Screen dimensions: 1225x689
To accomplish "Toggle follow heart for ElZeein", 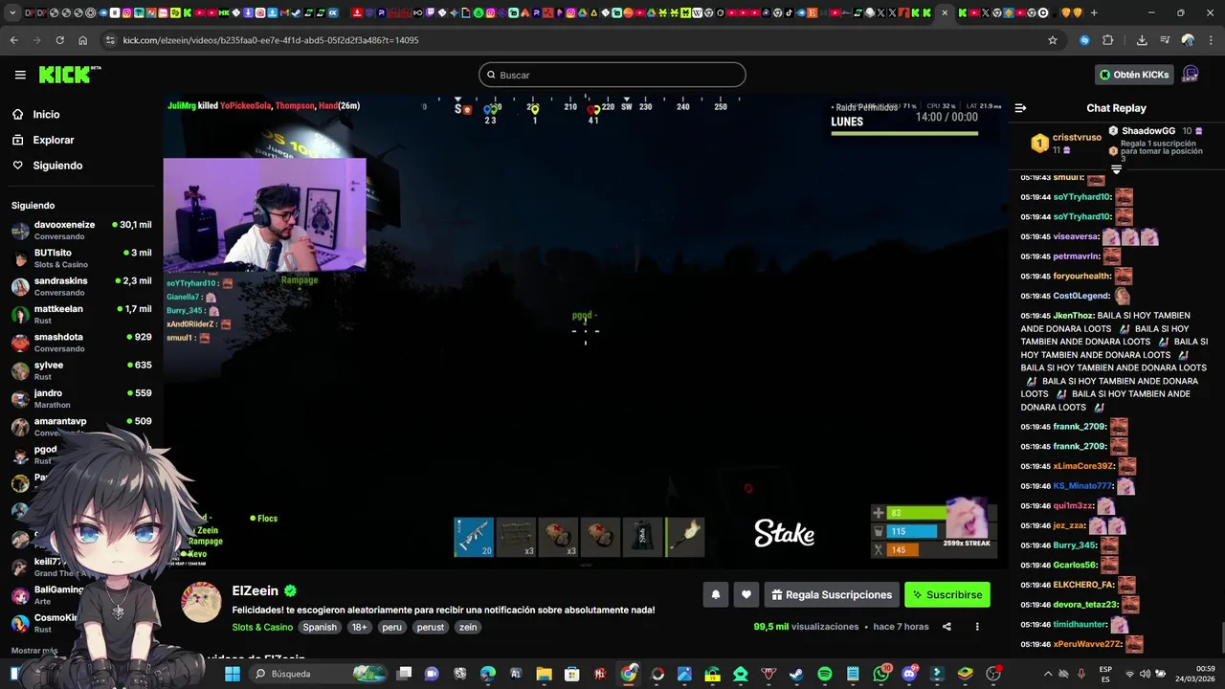I will click(x=746, y=594).
